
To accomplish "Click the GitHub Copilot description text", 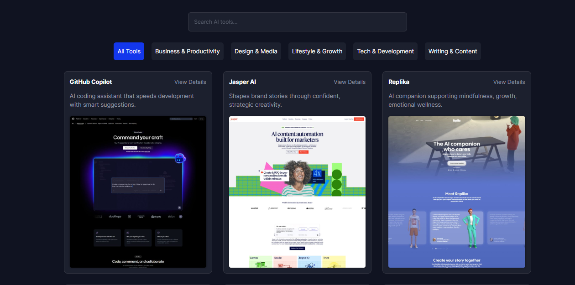I will click(131, 100).
